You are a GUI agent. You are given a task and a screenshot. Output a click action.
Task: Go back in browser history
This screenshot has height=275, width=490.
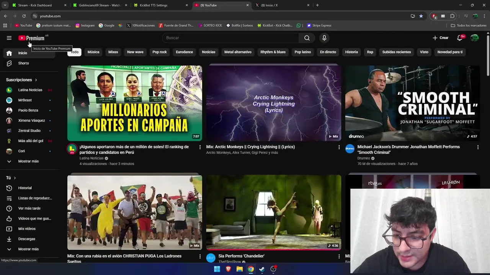click(5, 16)
